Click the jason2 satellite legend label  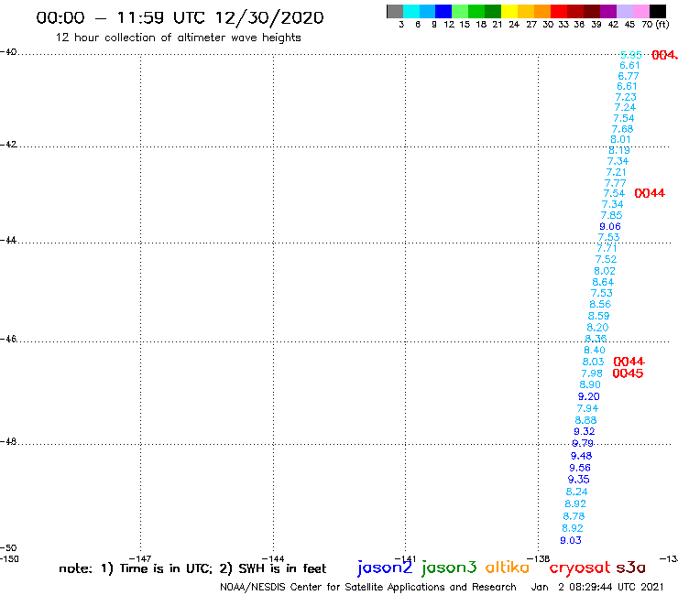click(385, 568)
